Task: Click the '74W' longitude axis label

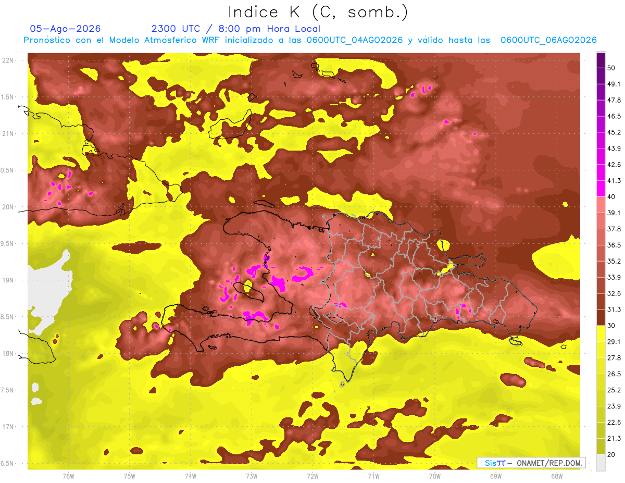Action: [191, 476]
